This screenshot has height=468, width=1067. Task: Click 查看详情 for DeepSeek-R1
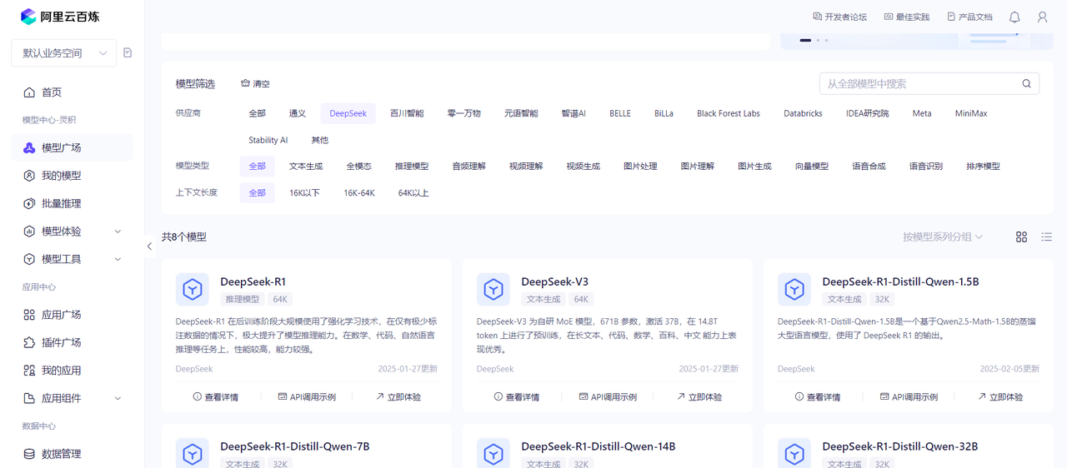coord(215,397)
